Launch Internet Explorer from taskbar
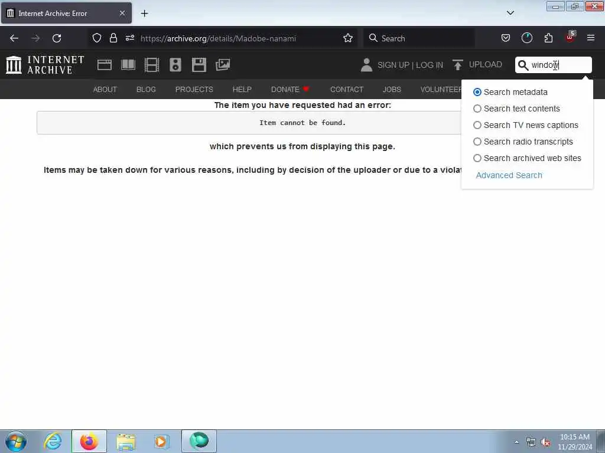The width and height of the screenshot is (605, 453). pos(53,441)
